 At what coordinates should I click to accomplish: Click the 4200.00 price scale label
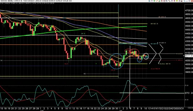(189, 49)
